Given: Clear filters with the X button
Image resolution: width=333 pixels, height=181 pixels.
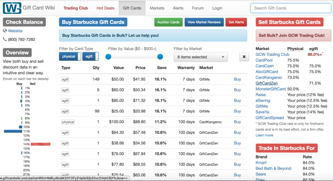Looking at the screenshot, I should point(244,57).
